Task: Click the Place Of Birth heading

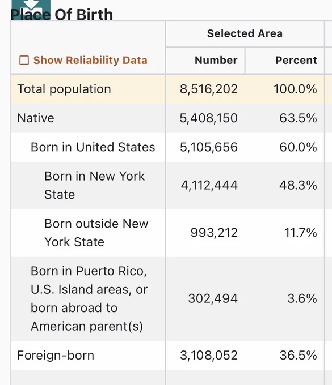Action: click(61, 15)
